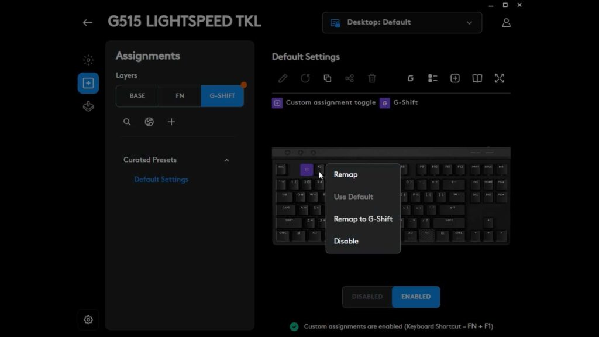This screenshot has width=599, height=337.
Task: Select the Assignments sidebar icon
Action: click(x=88, y=83)
